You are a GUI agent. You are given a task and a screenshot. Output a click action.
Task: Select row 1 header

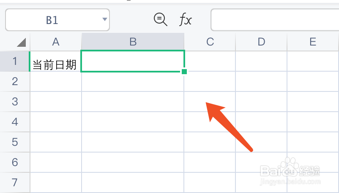pos(15,62)
